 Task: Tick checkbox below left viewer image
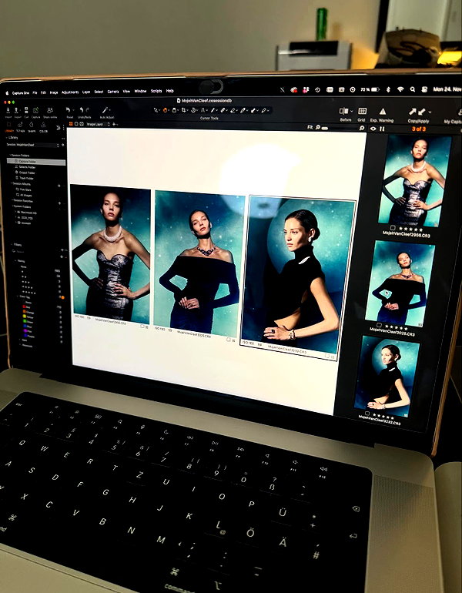pyautogui.click(x=142, y=326)
